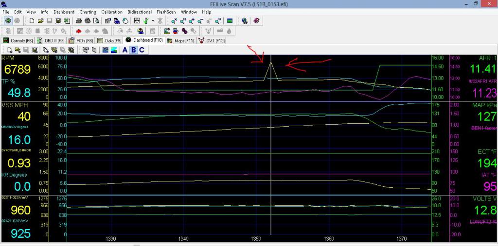Click the zoom all magnifier icon
The height and width of the screenshot is (246, 498).
217,20
